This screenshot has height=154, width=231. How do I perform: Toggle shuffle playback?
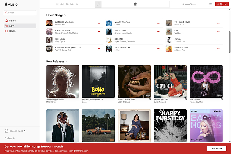coord(57,4)
